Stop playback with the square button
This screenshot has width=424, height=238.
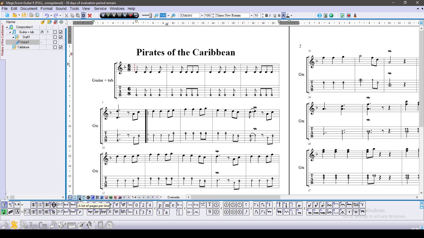(x=114, y=15)
